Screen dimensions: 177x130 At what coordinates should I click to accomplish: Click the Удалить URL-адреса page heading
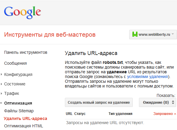tap(91, 53)
